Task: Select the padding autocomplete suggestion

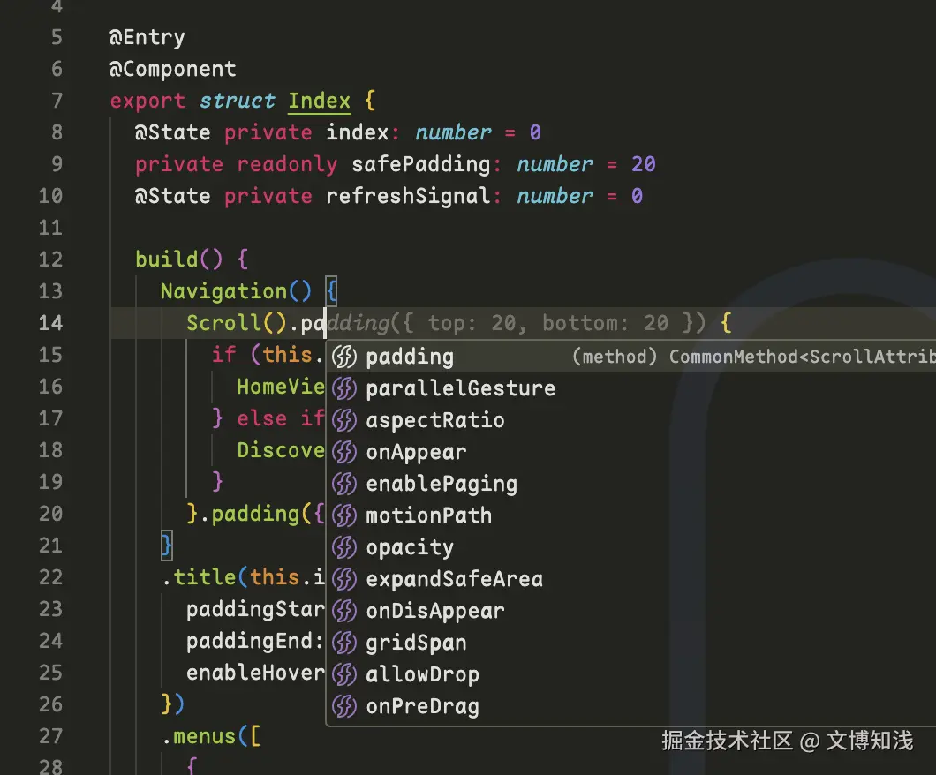Action: pos(631,357)
